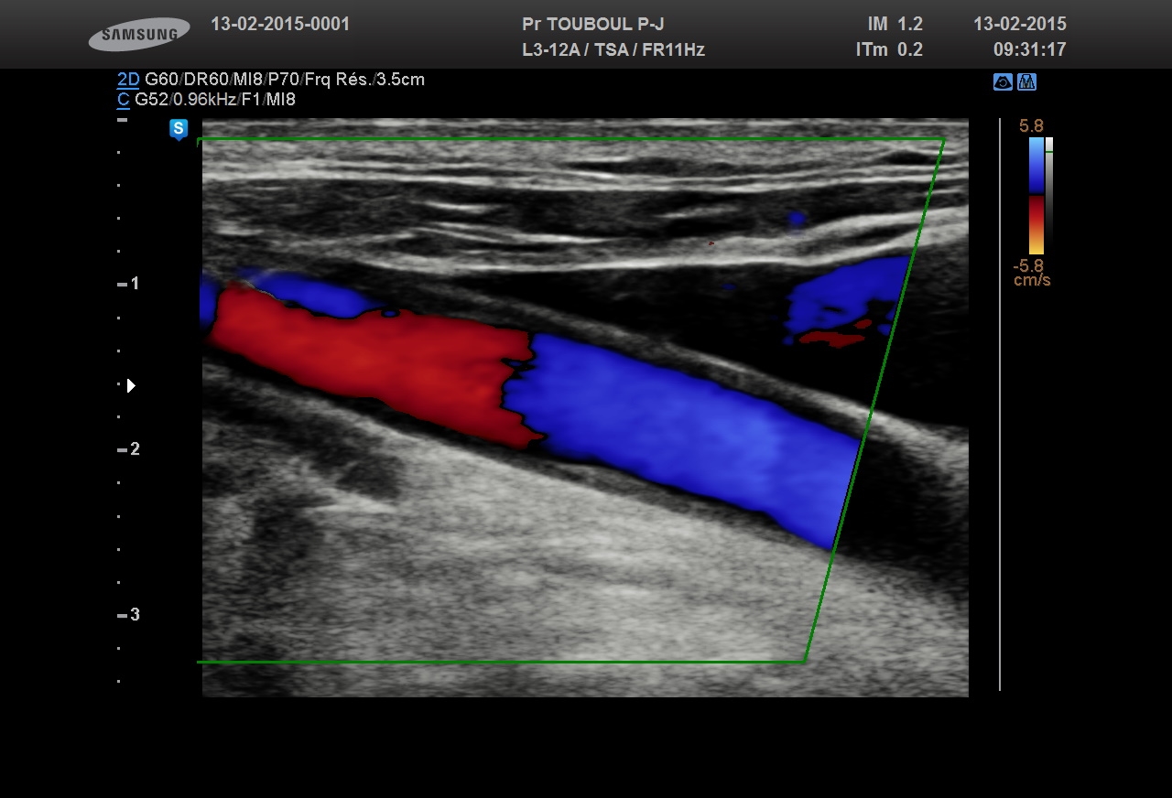Click the white focal position arrow on depth scale
The image size is (1172, 798).
[131, 385]
